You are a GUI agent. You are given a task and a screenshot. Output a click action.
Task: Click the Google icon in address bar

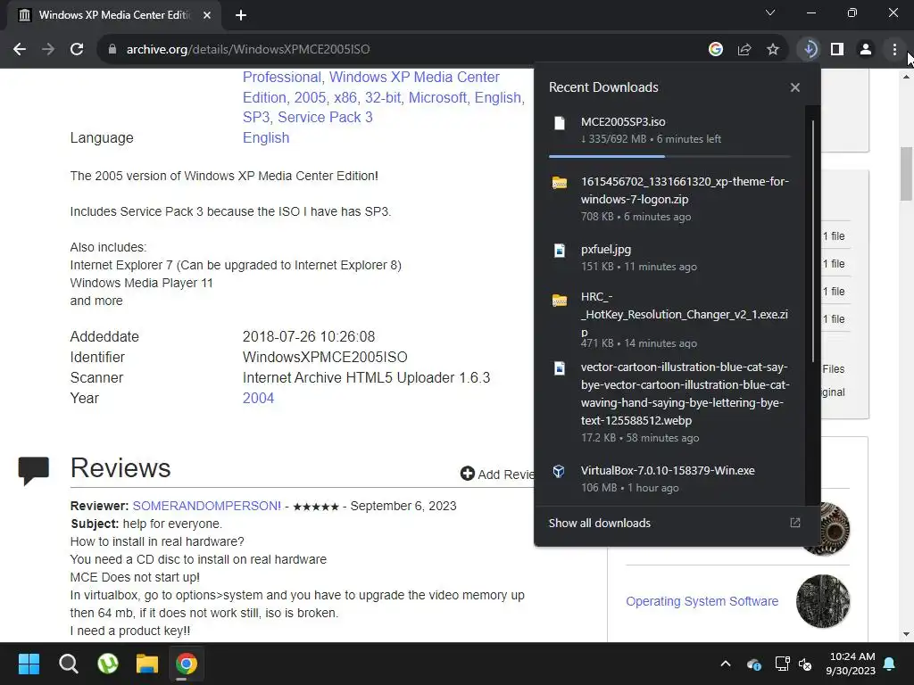(716, 50)
